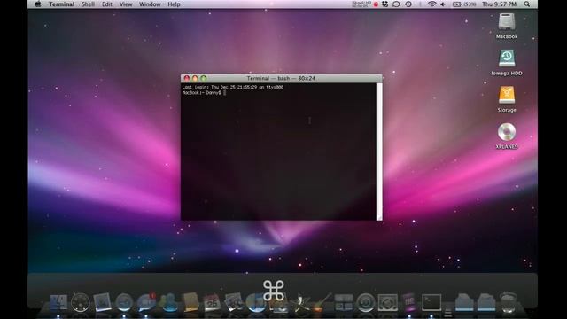Open Time Machine in the Dock
The image size is (567, 319).
coord(366,302)
